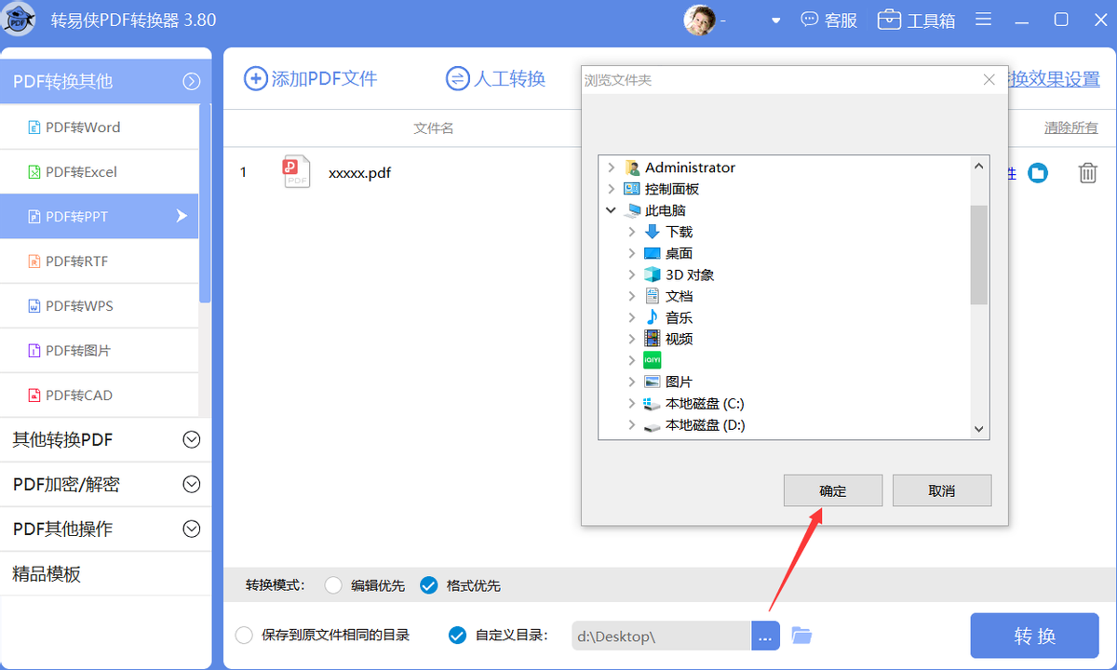
Task: Expand the 桌面 tree node
Action: point(631,253)
